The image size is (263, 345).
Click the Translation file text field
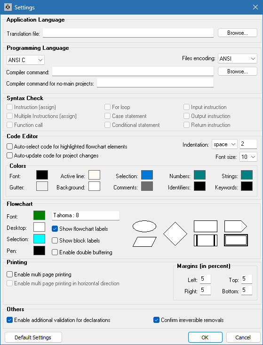128,33
